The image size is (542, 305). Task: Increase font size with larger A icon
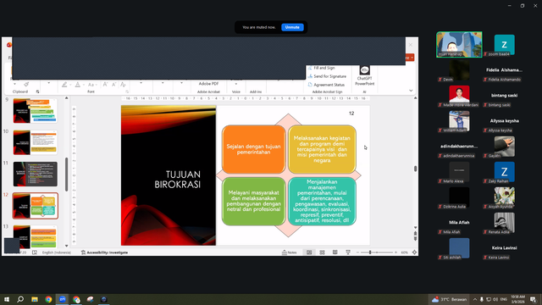(x=105, y=85)
